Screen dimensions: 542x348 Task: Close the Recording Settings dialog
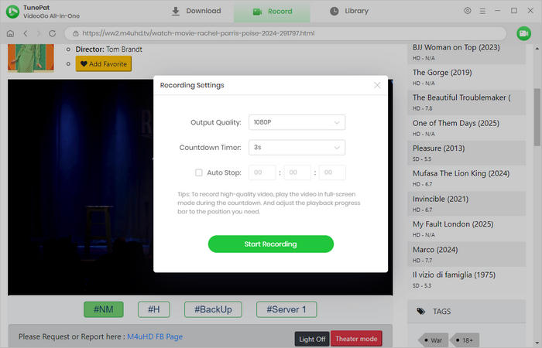pos(377,85)
